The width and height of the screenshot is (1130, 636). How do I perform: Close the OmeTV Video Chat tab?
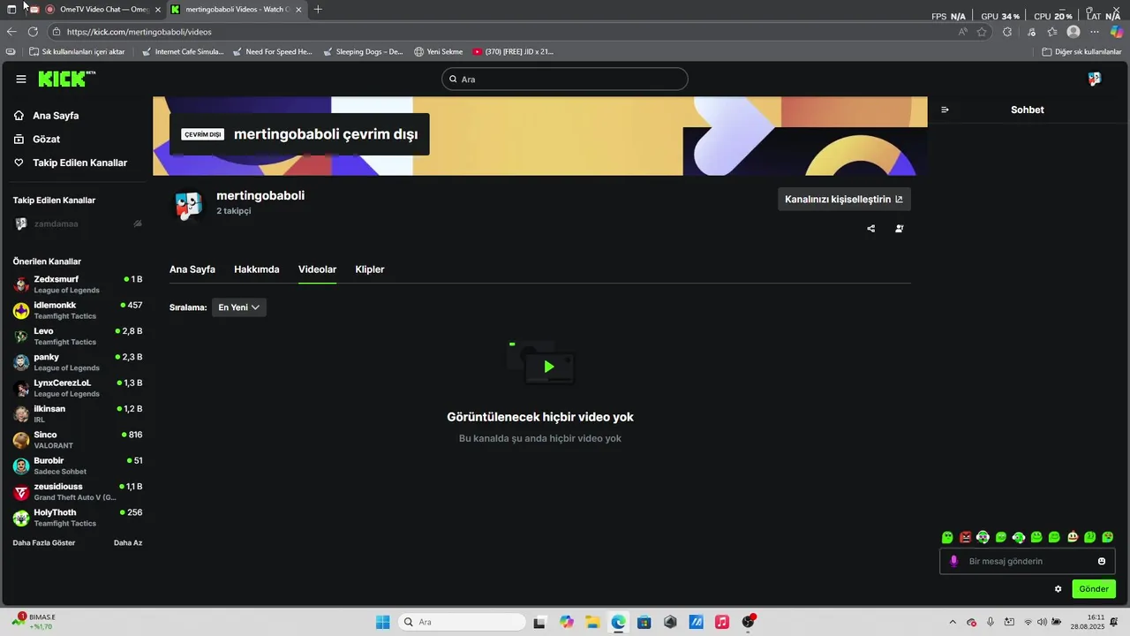pyautogui.click(x=158, y=10)
